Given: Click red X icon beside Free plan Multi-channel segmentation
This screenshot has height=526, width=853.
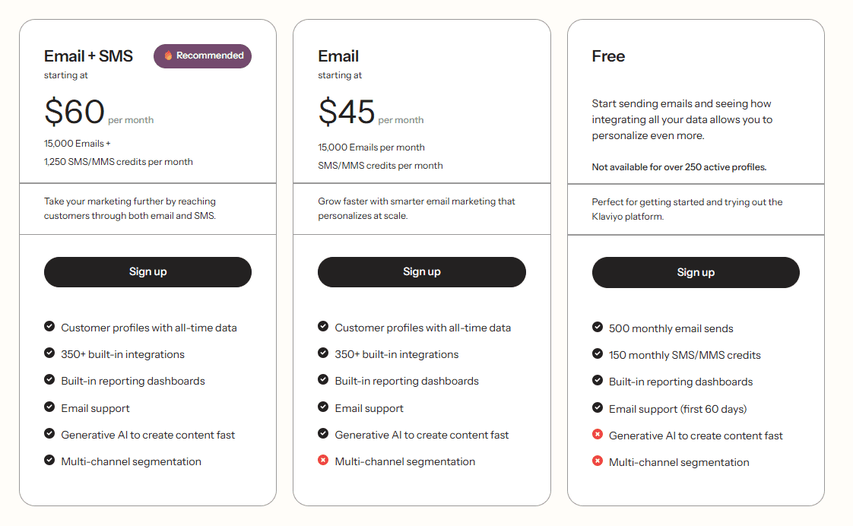Looking at the screenshot, I should [x=598, y=461].
